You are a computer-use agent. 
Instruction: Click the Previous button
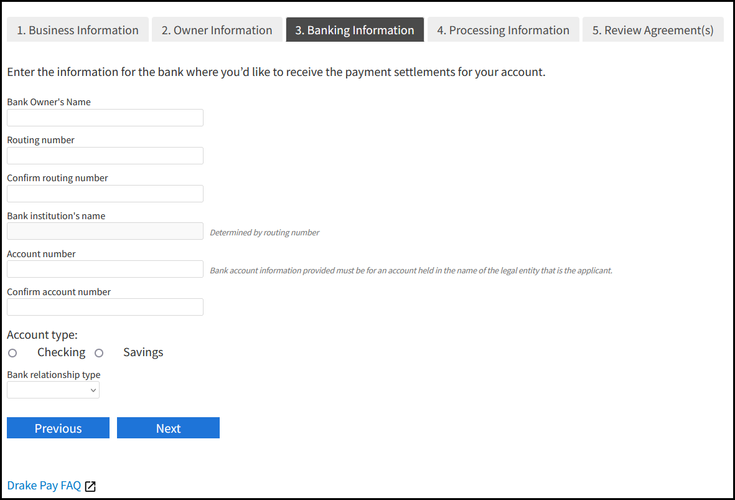pos(58,428)
